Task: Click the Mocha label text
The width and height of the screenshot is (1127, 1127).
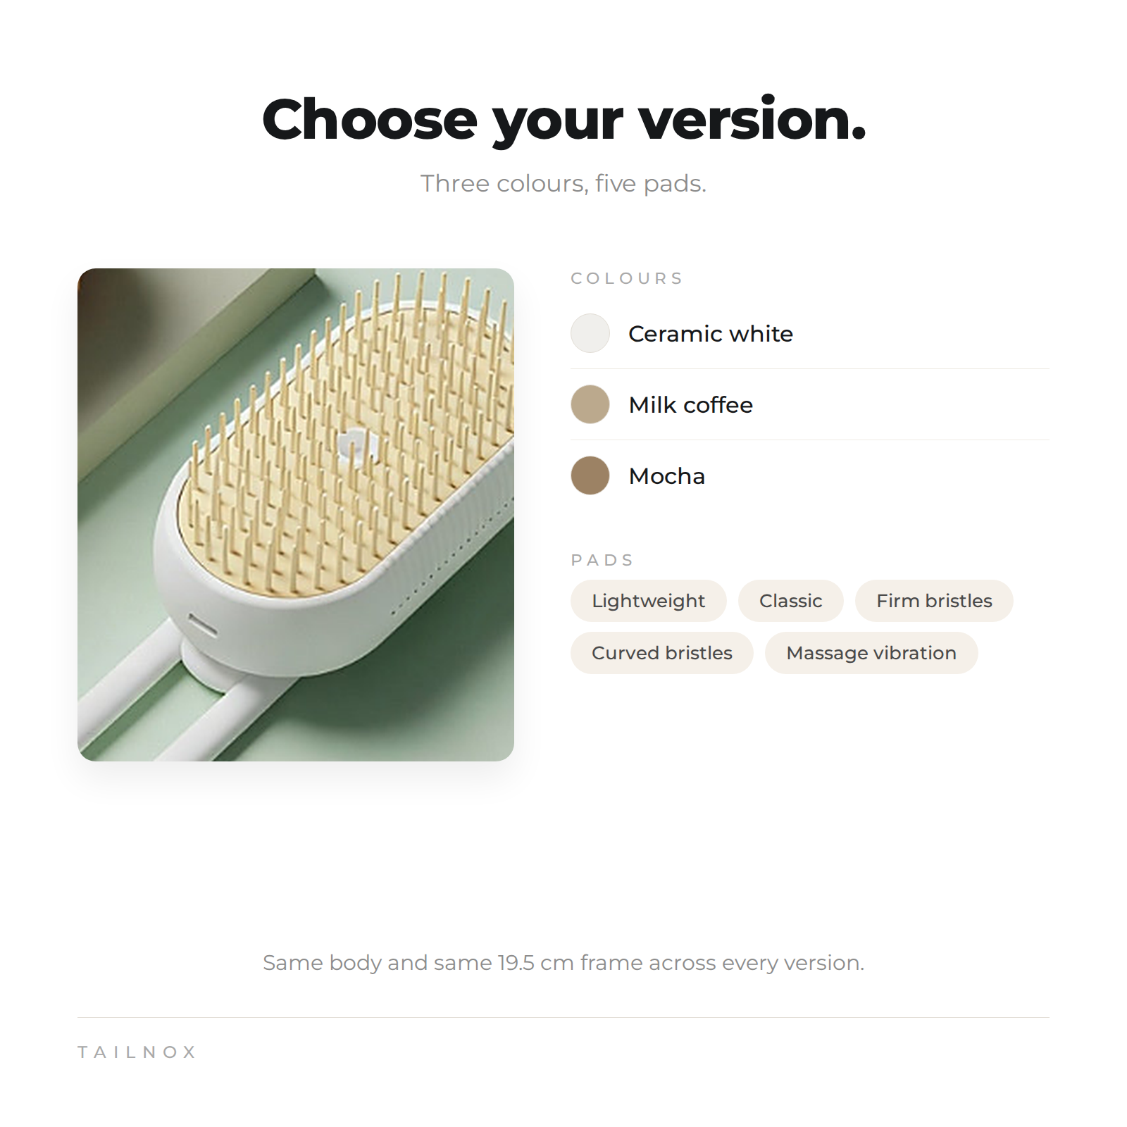Action: (666, 476)
